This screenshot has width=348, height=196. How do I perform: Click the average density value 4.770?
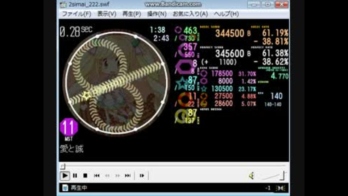coord(279,76)
